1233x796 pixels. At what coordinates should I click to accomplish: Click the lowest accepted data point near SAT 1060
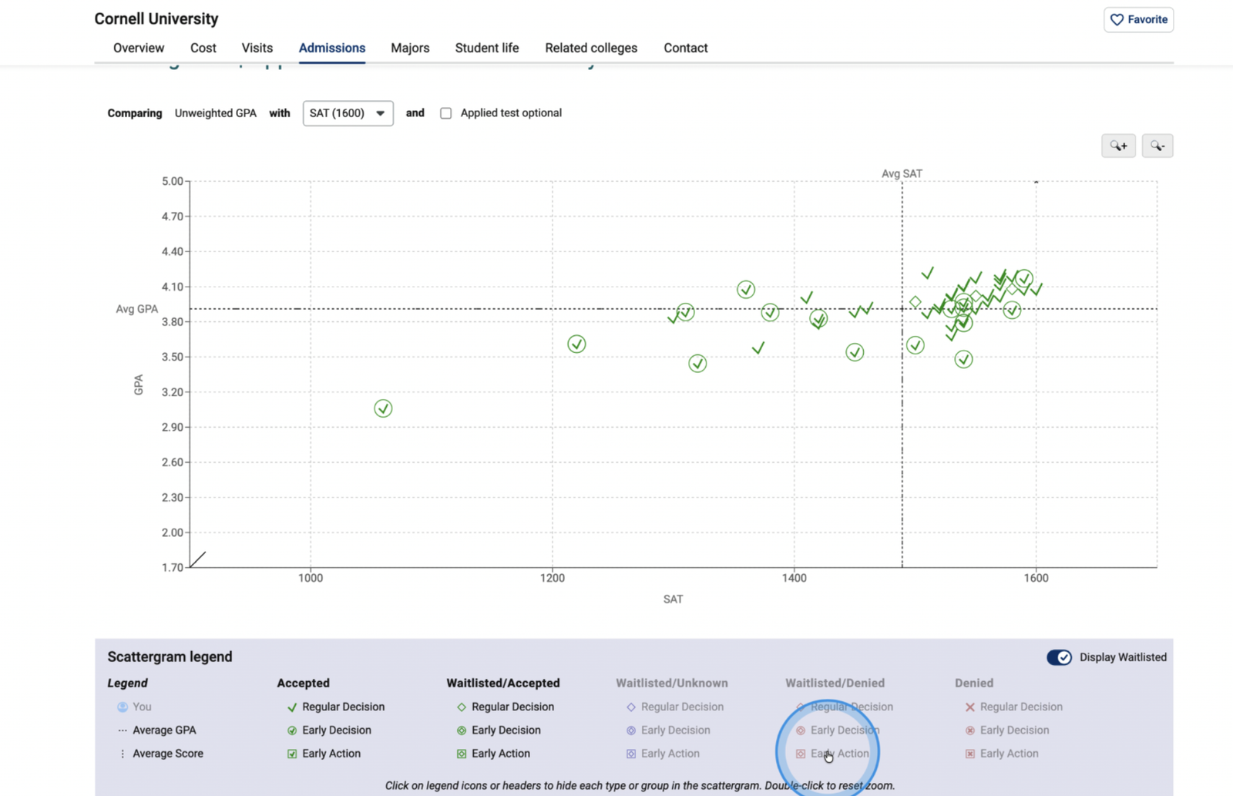[x=383, y=408]
